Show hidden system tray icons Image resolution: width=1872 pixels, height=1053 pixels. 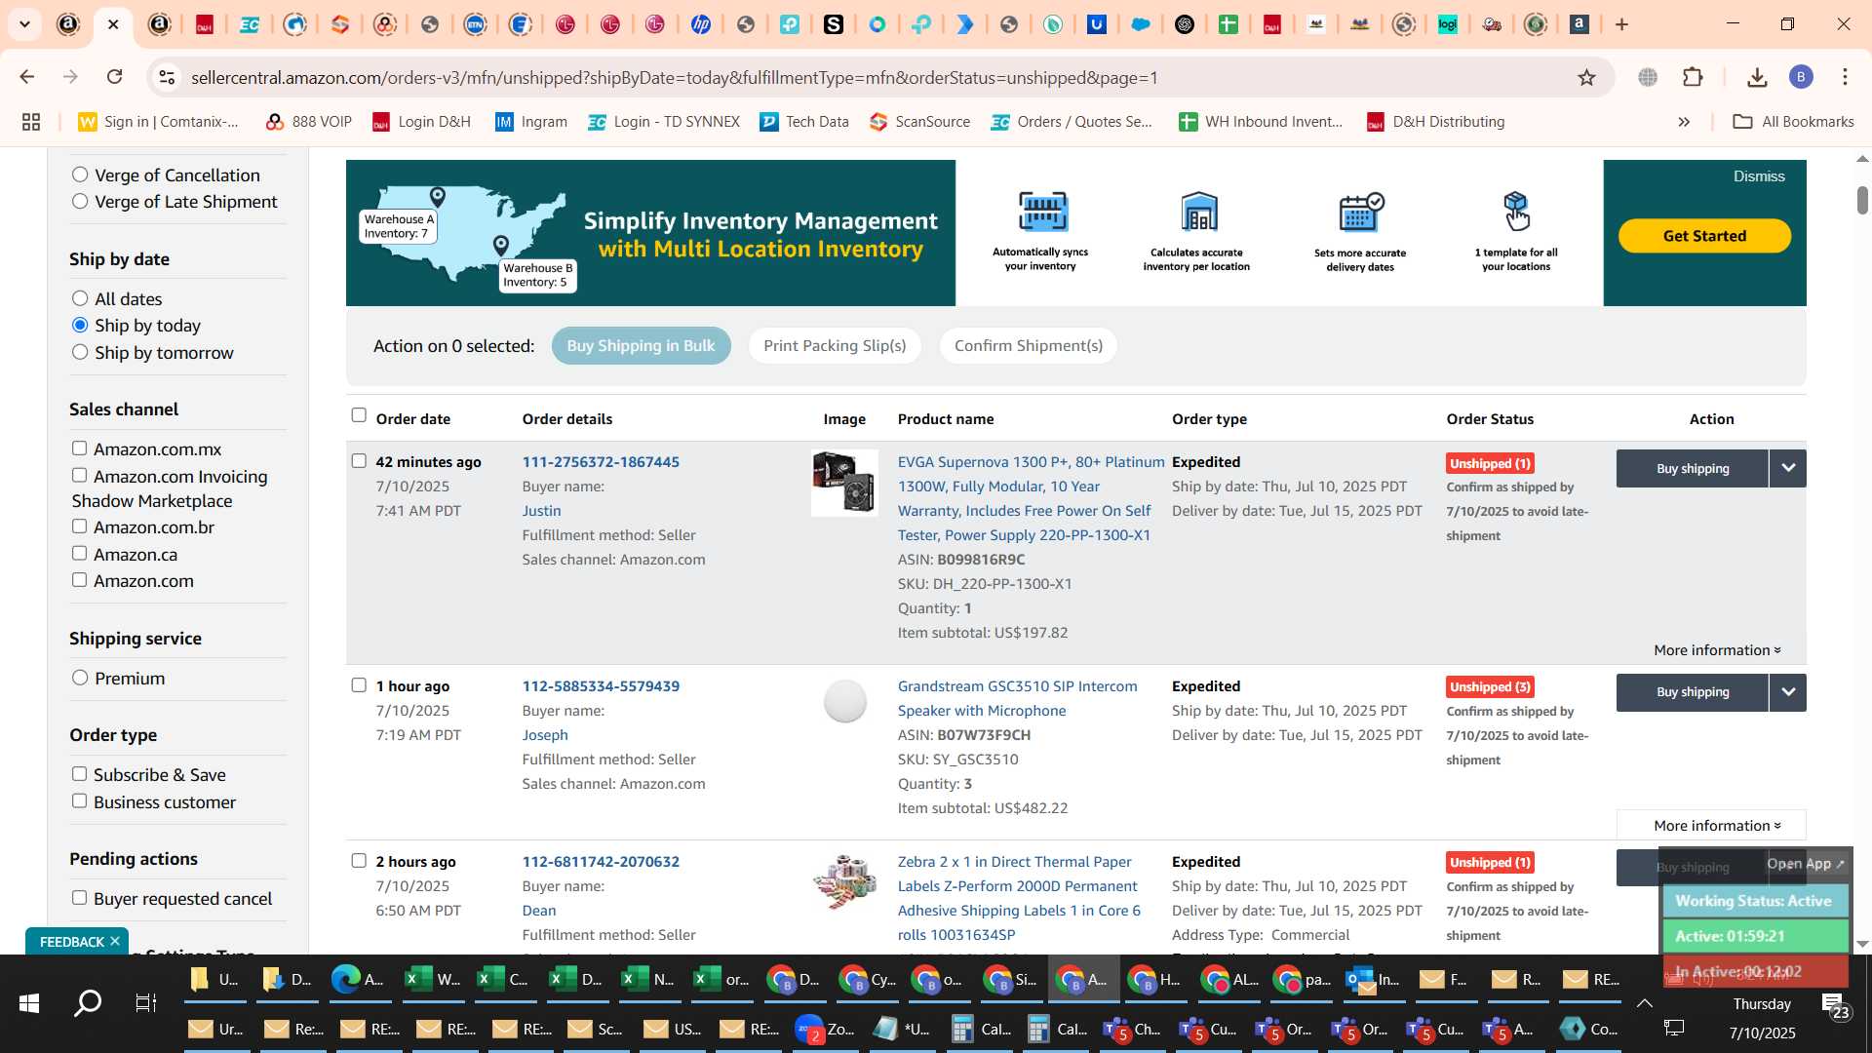[1644, 1003]
